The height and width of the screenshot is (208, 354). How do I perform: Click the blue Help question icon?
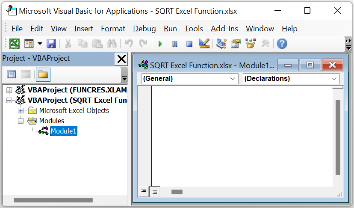[282, 44]
